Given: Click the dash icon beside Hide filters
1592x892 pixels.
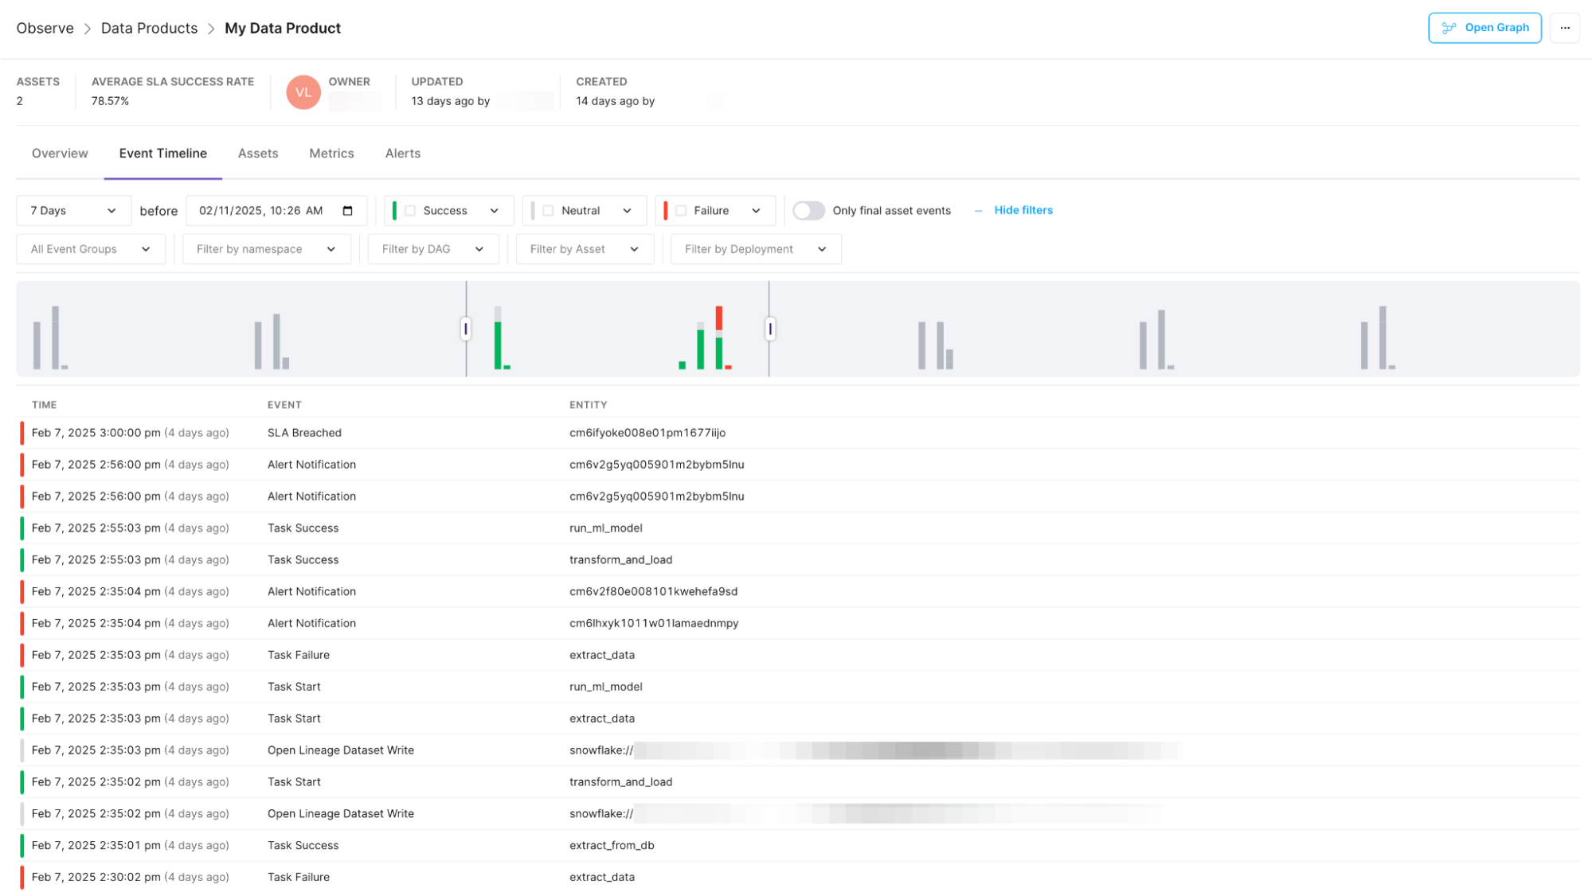Looking at the screenshot, I should pos(978,211).
